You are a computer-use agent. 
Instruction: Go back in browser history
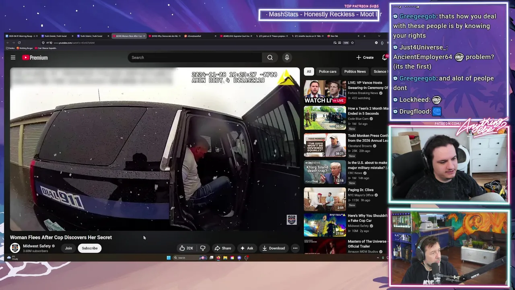click(8, 43)
